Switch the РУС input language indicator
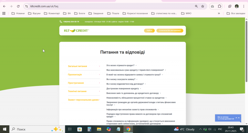The width and height of the screenshot is (248, 133). [220, 129]
